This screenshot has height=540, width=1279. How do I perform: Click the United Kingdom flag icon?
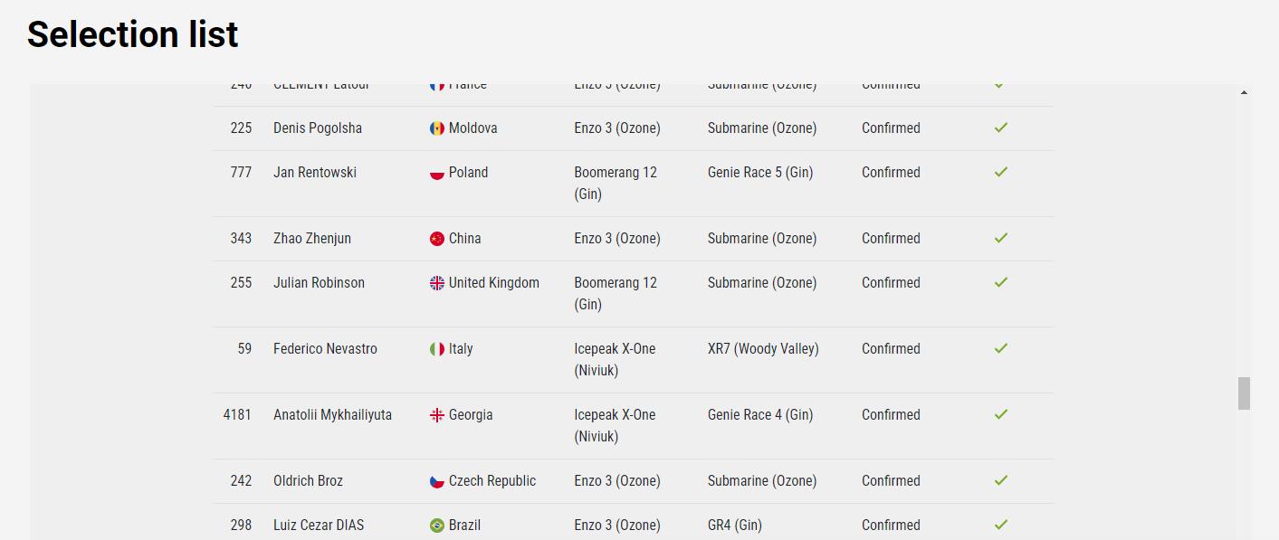(437, 283)
